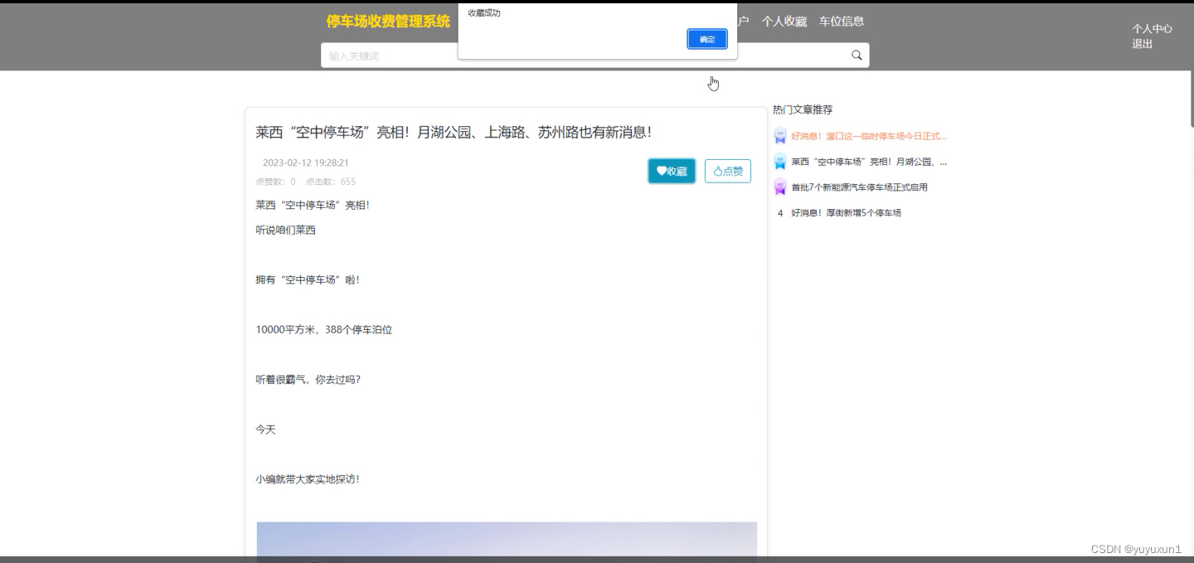Confirm the 收藏成功 dialog with 确定
1194x563 pixels.
click(x=707, y=39)
